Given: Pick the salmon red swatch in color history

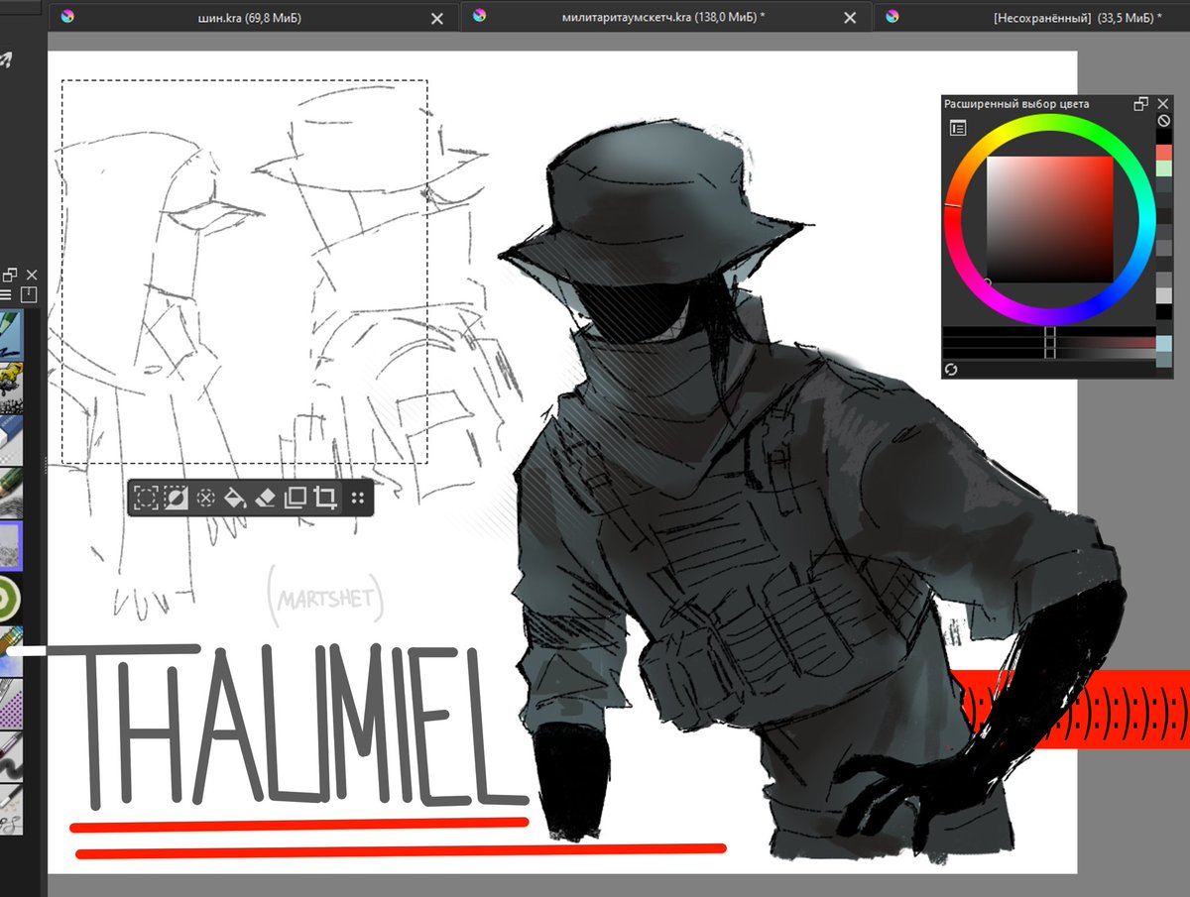Looking at the screenshot, I should coord(1164,152).
